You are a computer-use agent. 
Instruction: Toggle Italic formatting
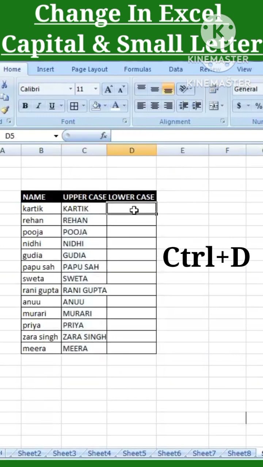coord(38,106)
